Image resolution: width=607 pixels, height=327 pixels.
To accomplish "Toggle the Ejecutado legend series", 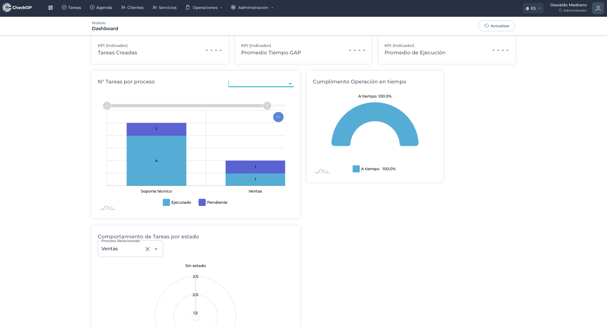I will pos(177,202).
